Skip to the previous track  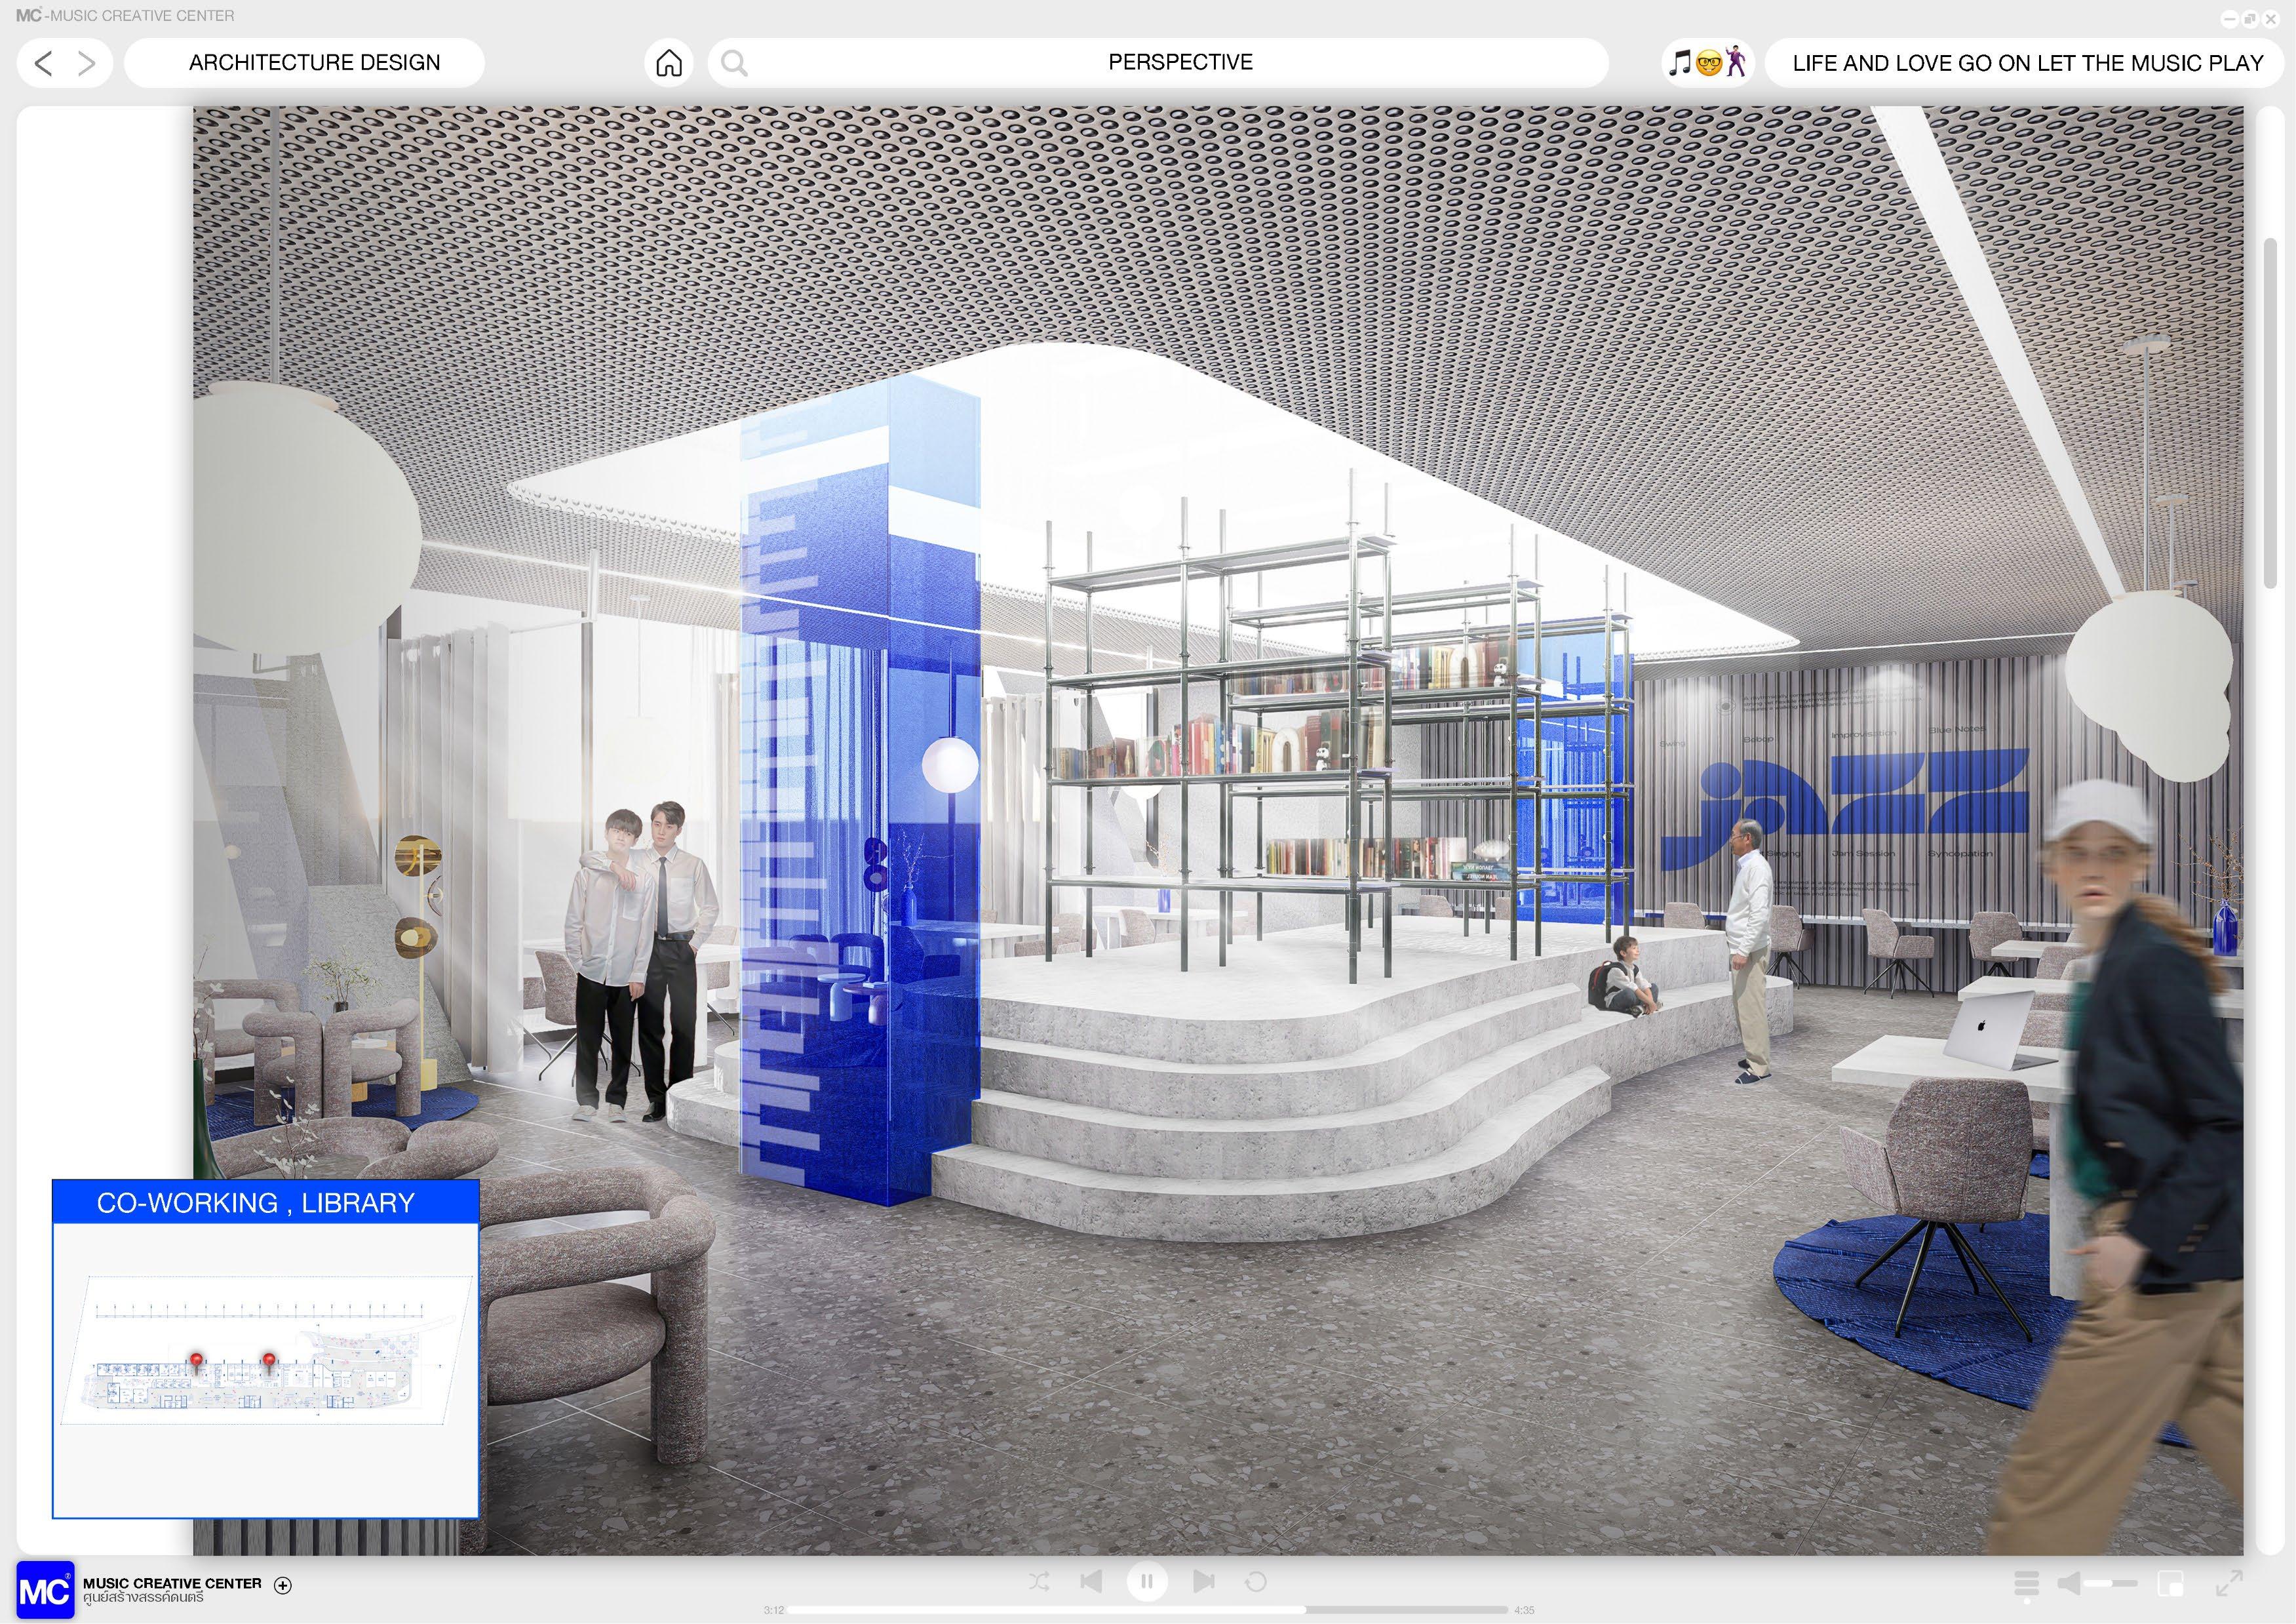(x=1091, y=1581)
